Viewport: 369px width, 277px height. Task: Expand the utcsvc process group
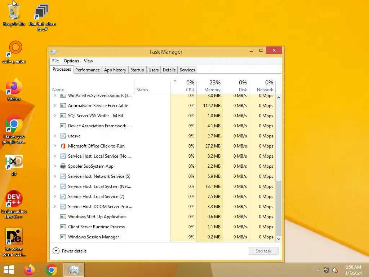click(55, 136)
